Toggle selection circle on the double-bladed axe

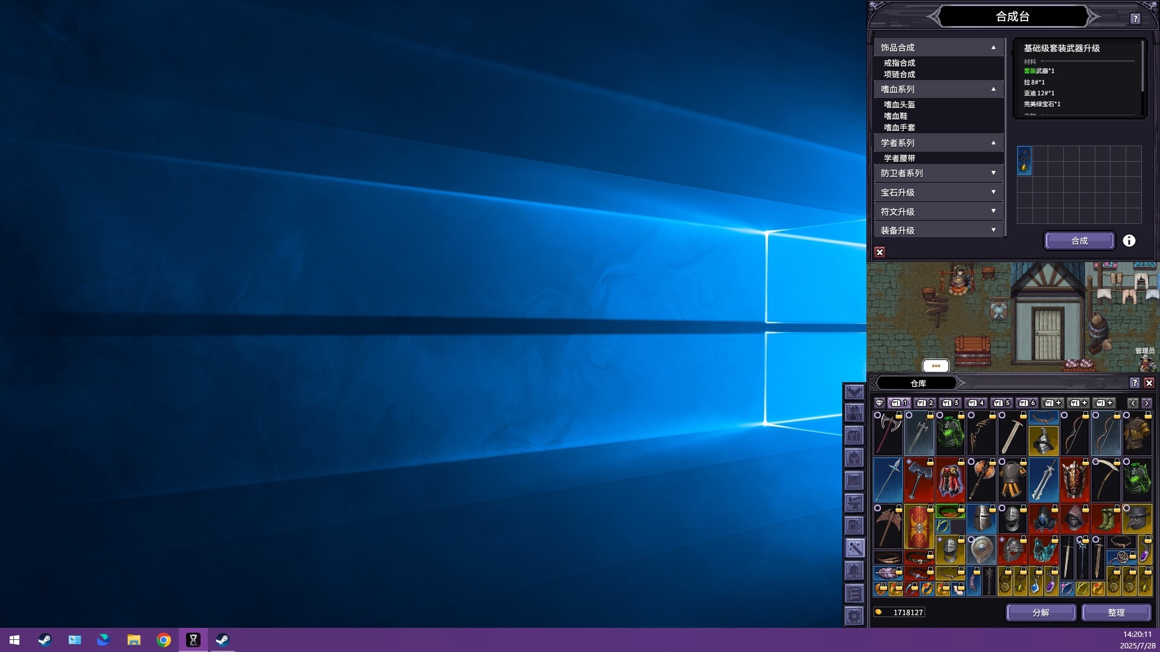coord(878,415)
